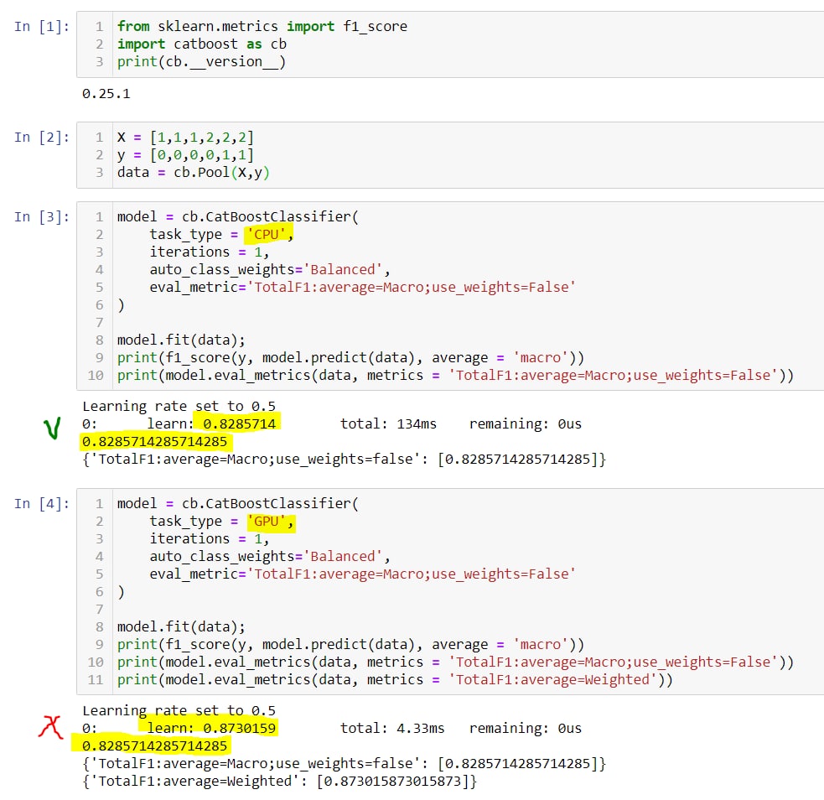Screen dimensions: 824x800
Task: Click the 'import catboost as cb' line
Action: (202, 44)
